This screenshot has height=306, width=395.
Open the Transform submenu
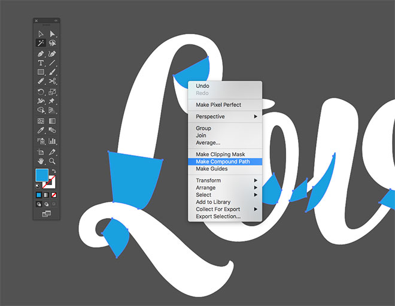pos(224,180)
